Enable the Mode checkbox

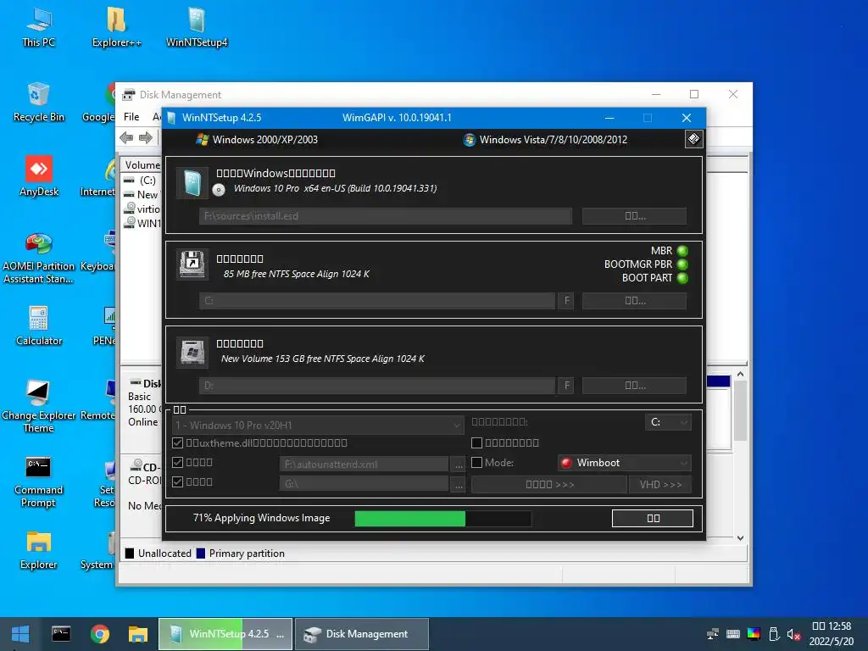click(476, 462)
